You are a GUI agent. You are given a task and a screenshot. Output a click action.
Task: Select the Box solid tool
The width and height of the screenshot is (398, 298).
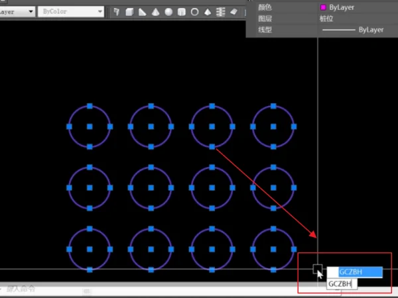pyautogui.click(x=129, y=12)
